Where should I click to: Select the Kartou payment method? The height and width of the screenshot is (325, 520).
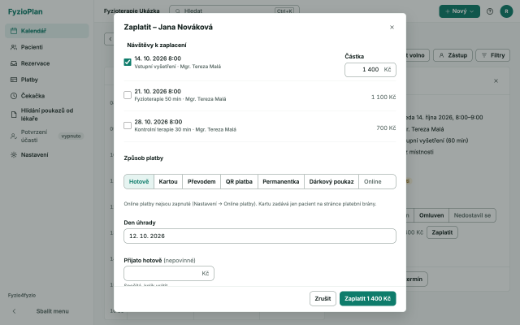point(168,182)
